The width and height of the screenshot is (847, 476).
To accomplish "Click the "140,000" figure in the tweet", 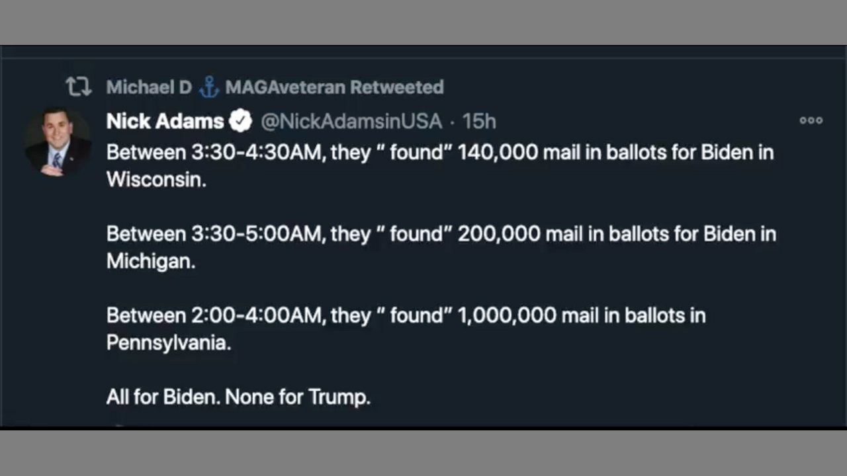I will (x=497, y=153).
